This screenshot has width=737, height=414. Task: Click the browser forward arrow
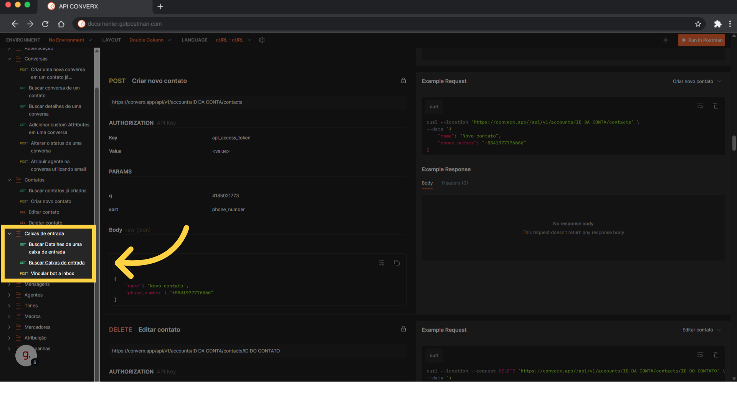30,24
